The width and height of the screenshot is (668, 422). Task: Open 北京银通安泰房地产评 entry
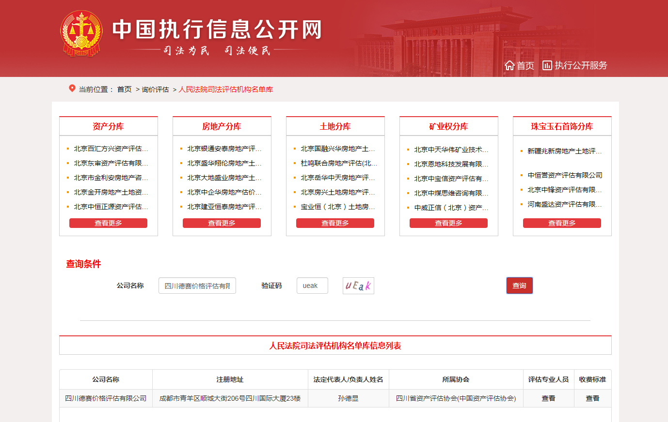click(x=224, y=149)
